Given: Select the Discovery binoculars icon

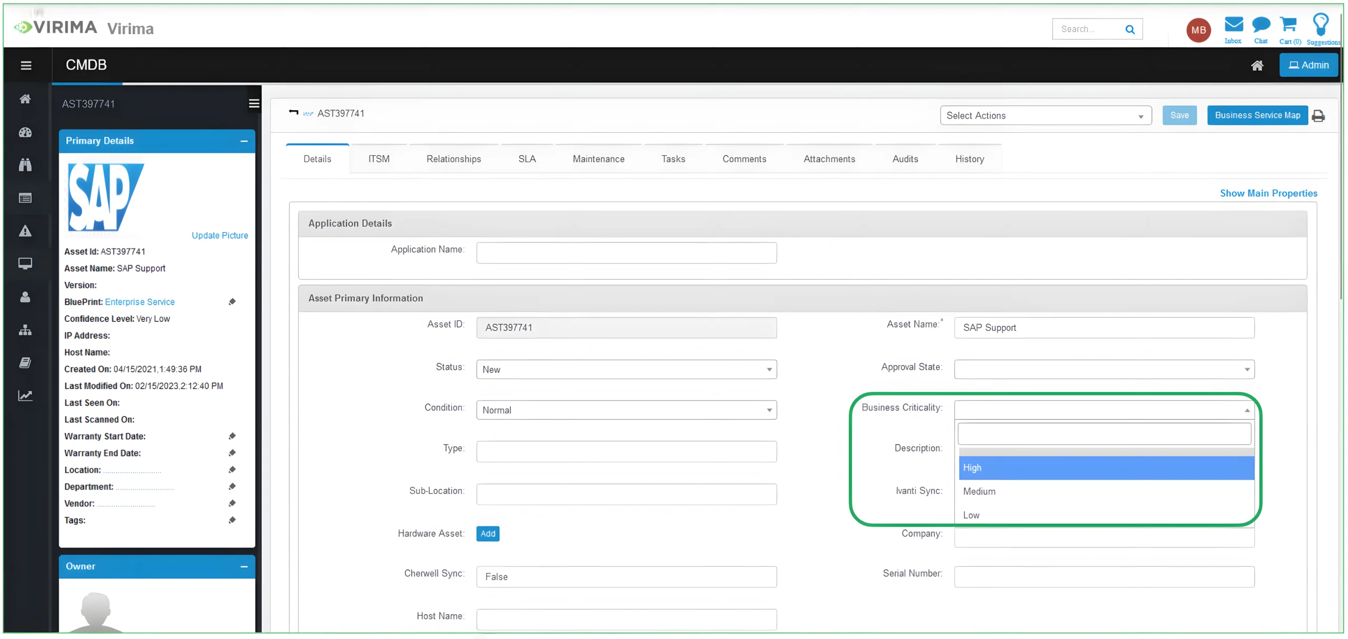Looking at the screenshot, I should coord(25,165).
